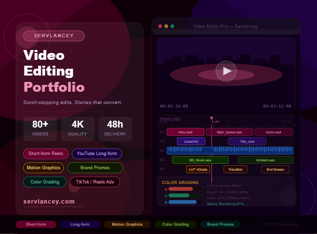Select the Motion Graphics tab in bottom bar

coord(127,224)
